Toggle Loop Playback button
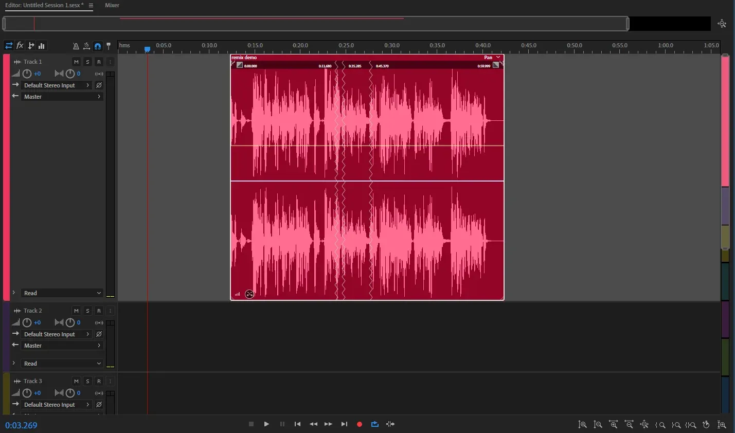 pos(375,424)
